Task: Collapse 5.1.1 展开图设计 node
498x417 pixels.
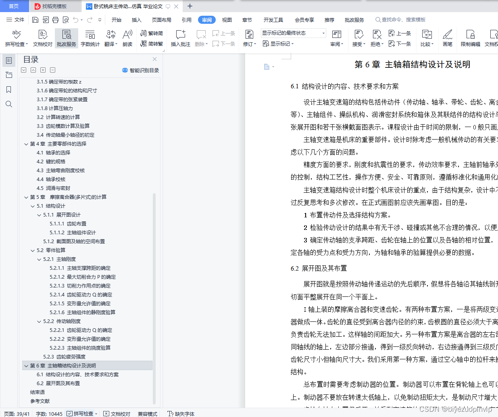Action: point(39,215)
